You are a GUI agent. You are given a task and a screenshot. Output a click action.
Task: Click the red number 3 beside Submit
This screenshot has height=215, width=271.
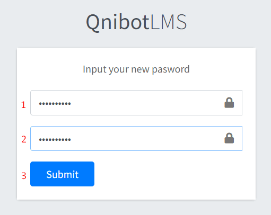point(24,176)
